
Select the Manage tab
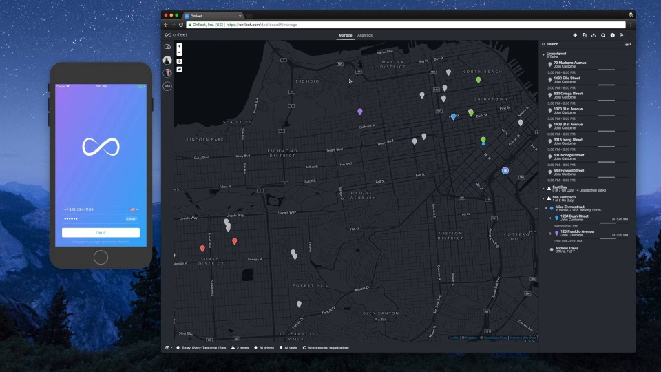point(346,35)
